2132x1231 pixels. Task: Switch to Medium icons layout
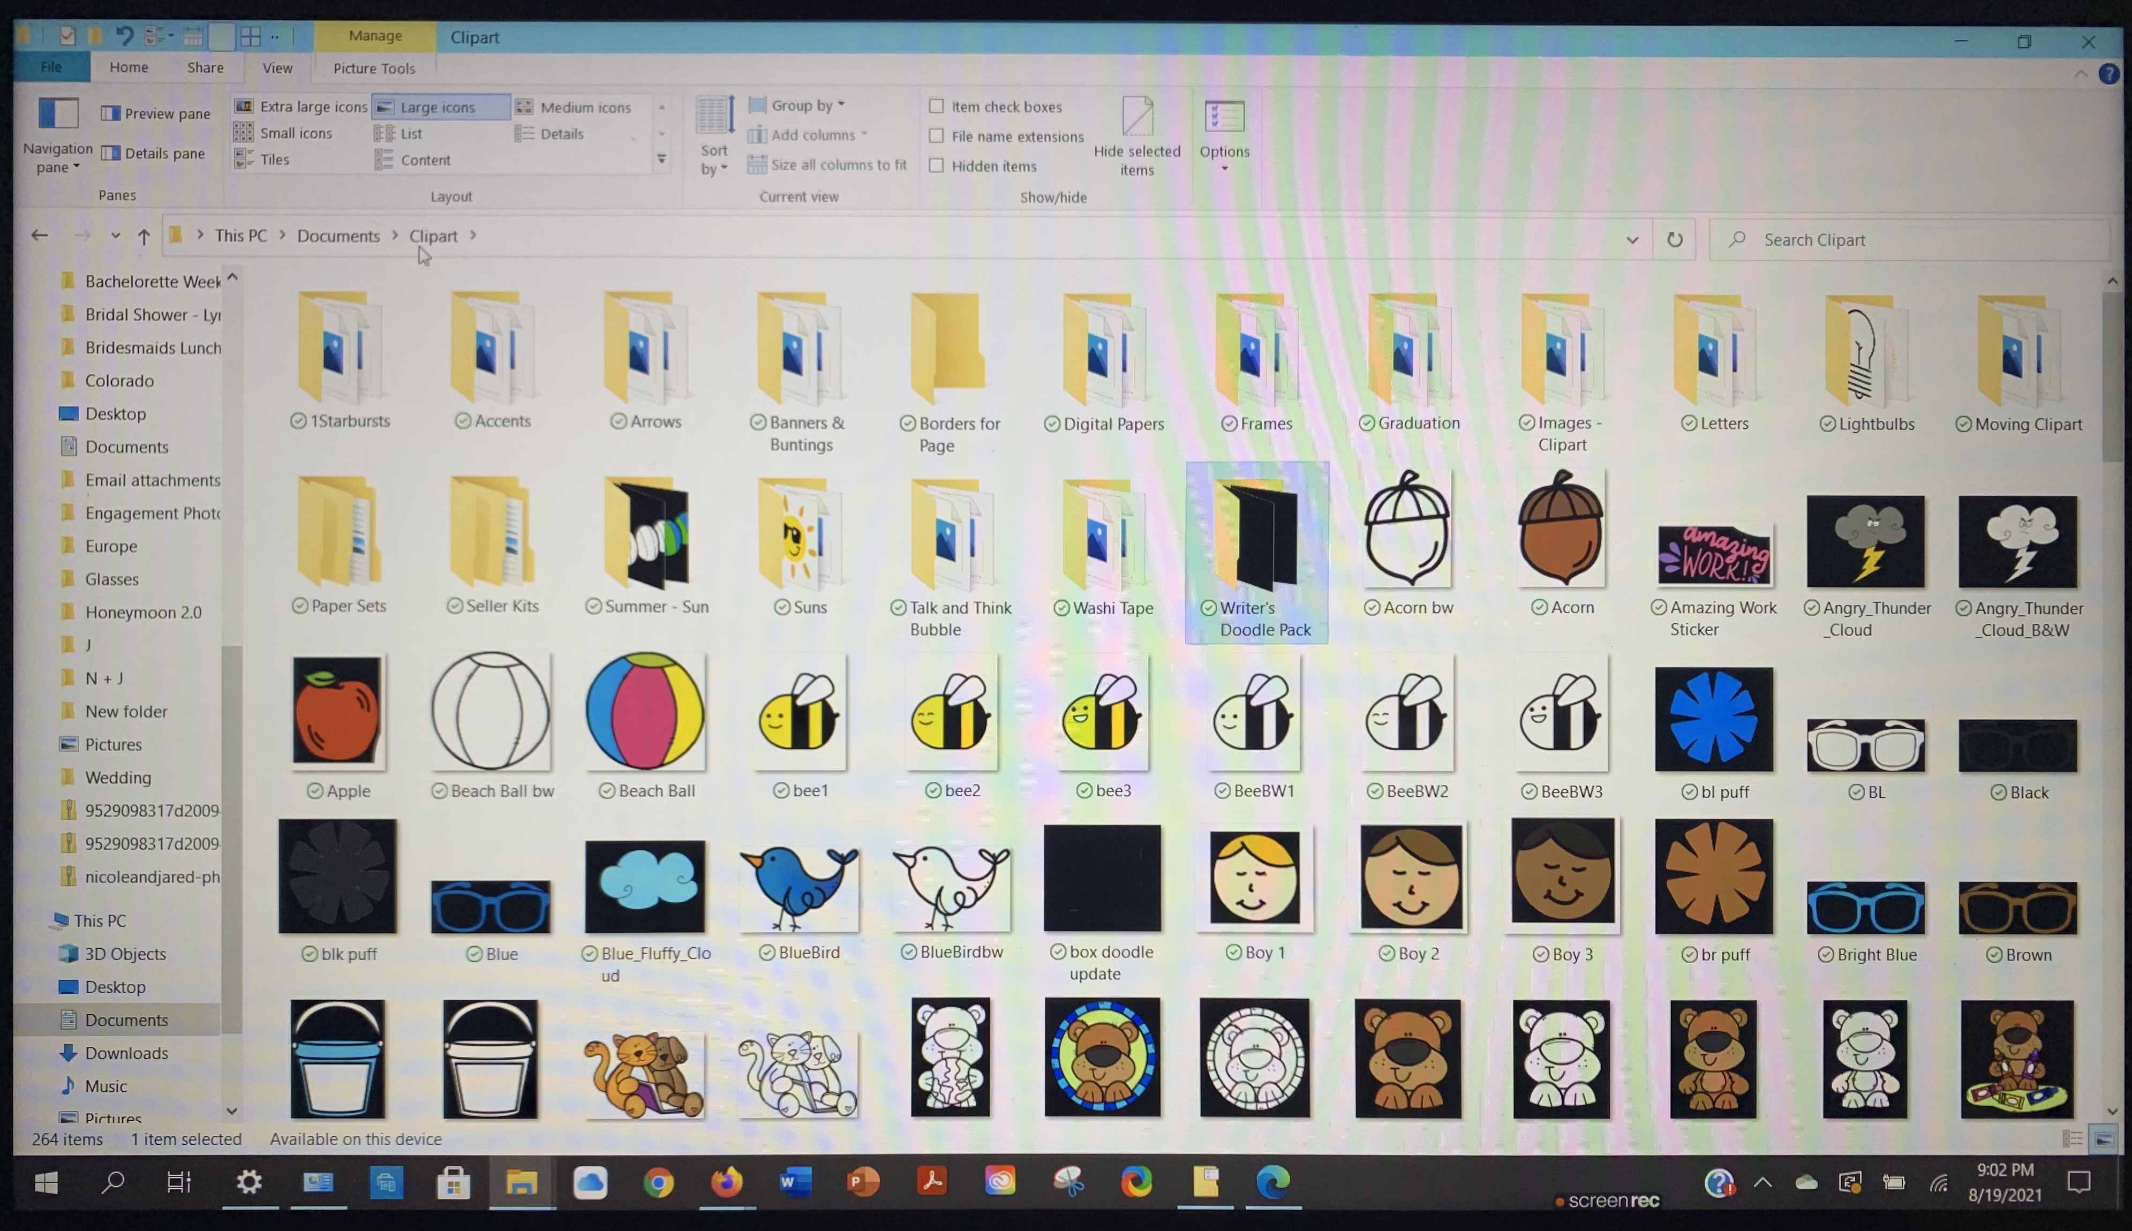coord(574,108)
